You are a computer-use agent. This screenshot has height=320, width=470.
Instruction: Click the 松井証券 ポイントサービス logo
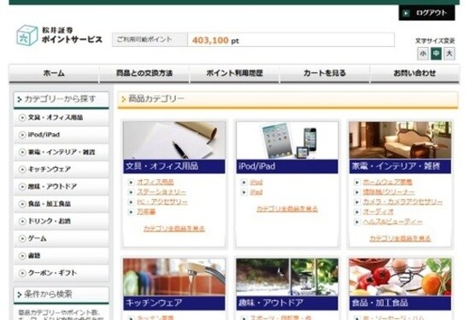tap(59, 35)
